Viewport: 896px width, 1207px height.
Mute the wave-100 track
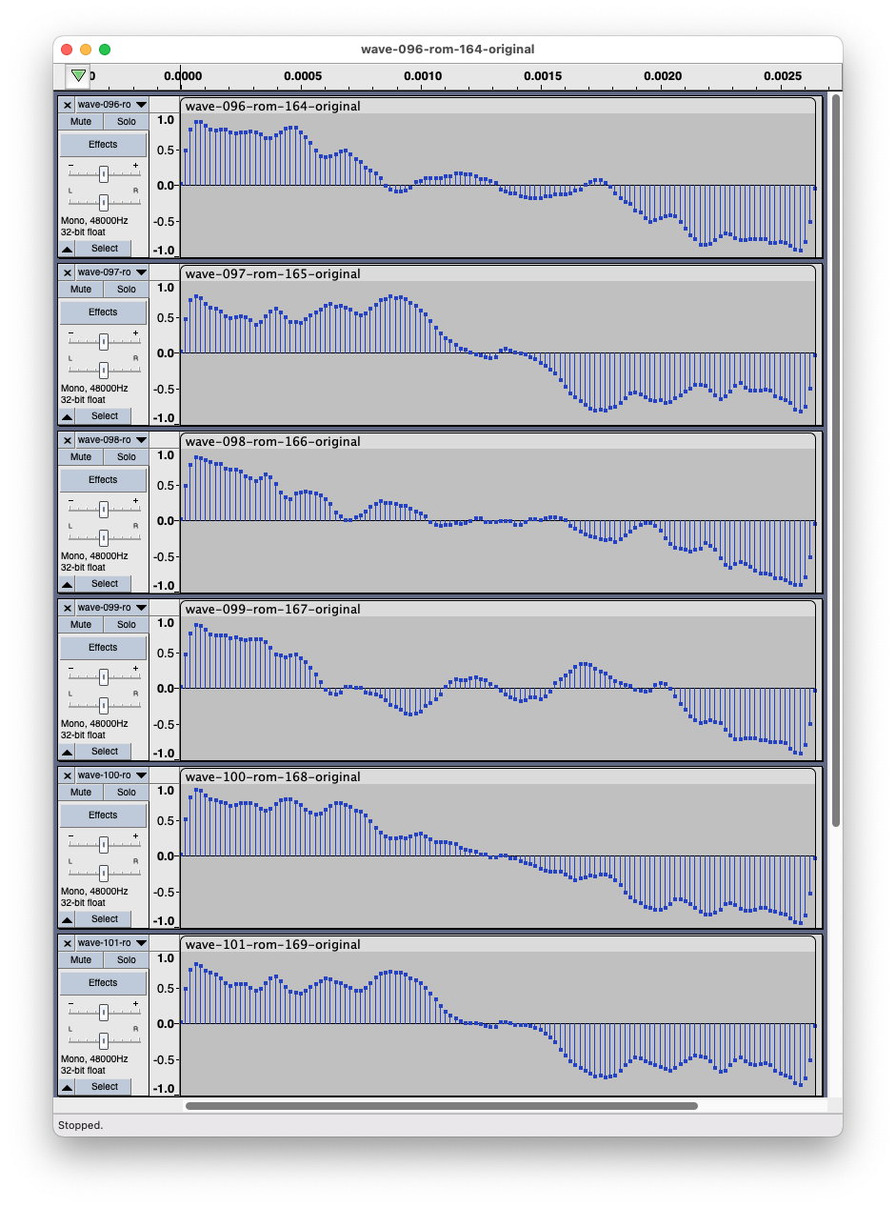click(x=81, y=793)
